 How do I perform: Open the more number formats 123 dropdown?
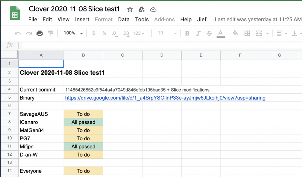pyautogui.click(x=139, y=33)
